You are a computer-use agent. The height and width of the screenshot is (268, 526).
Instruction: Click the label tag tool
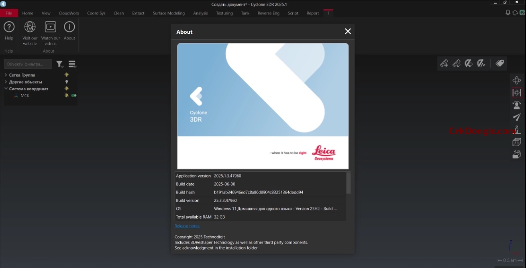[x=499, y=63]
